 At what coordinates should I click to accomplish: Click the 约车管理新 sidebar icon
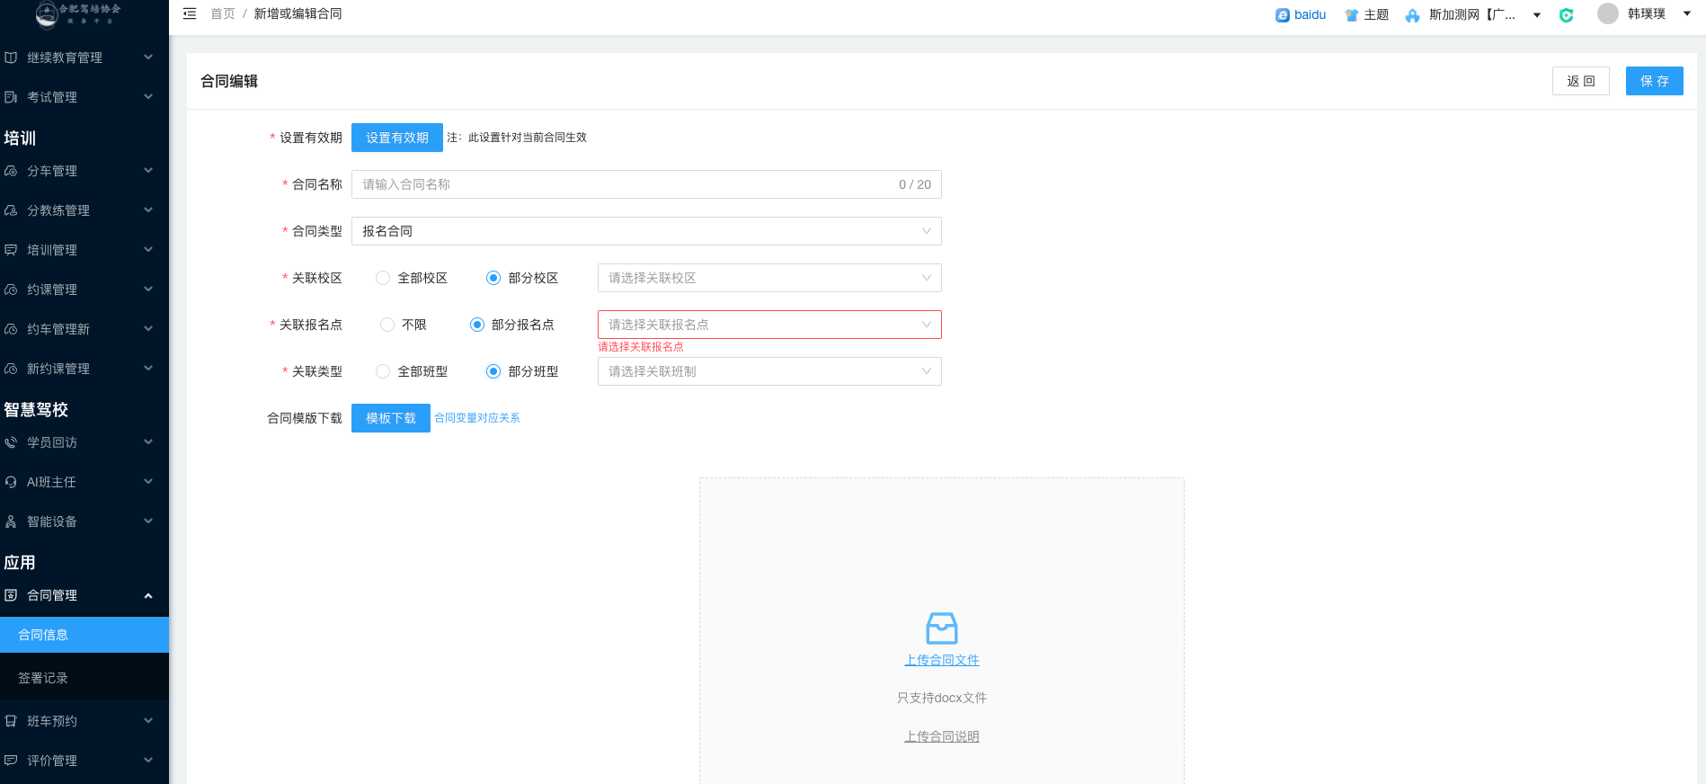tap(11, 329)
